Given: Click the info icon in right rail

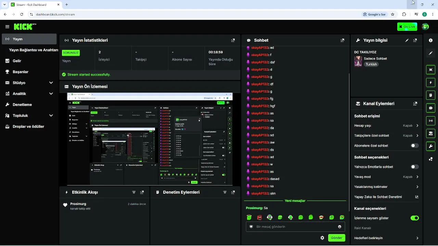Looking at the screenshot, I should click(x=430, y=40).
